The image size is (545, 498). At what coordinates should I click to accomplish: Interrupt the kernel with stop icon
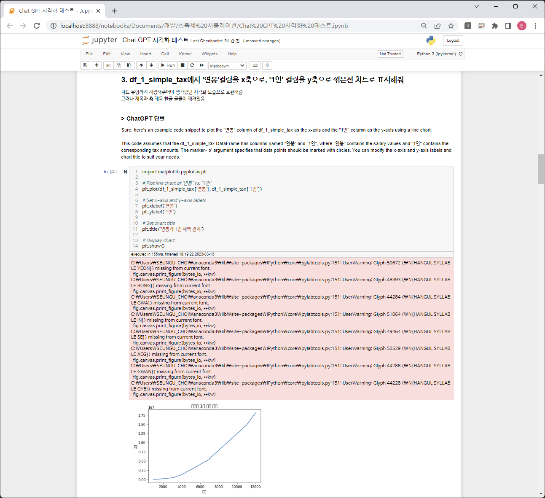point(183,65)
